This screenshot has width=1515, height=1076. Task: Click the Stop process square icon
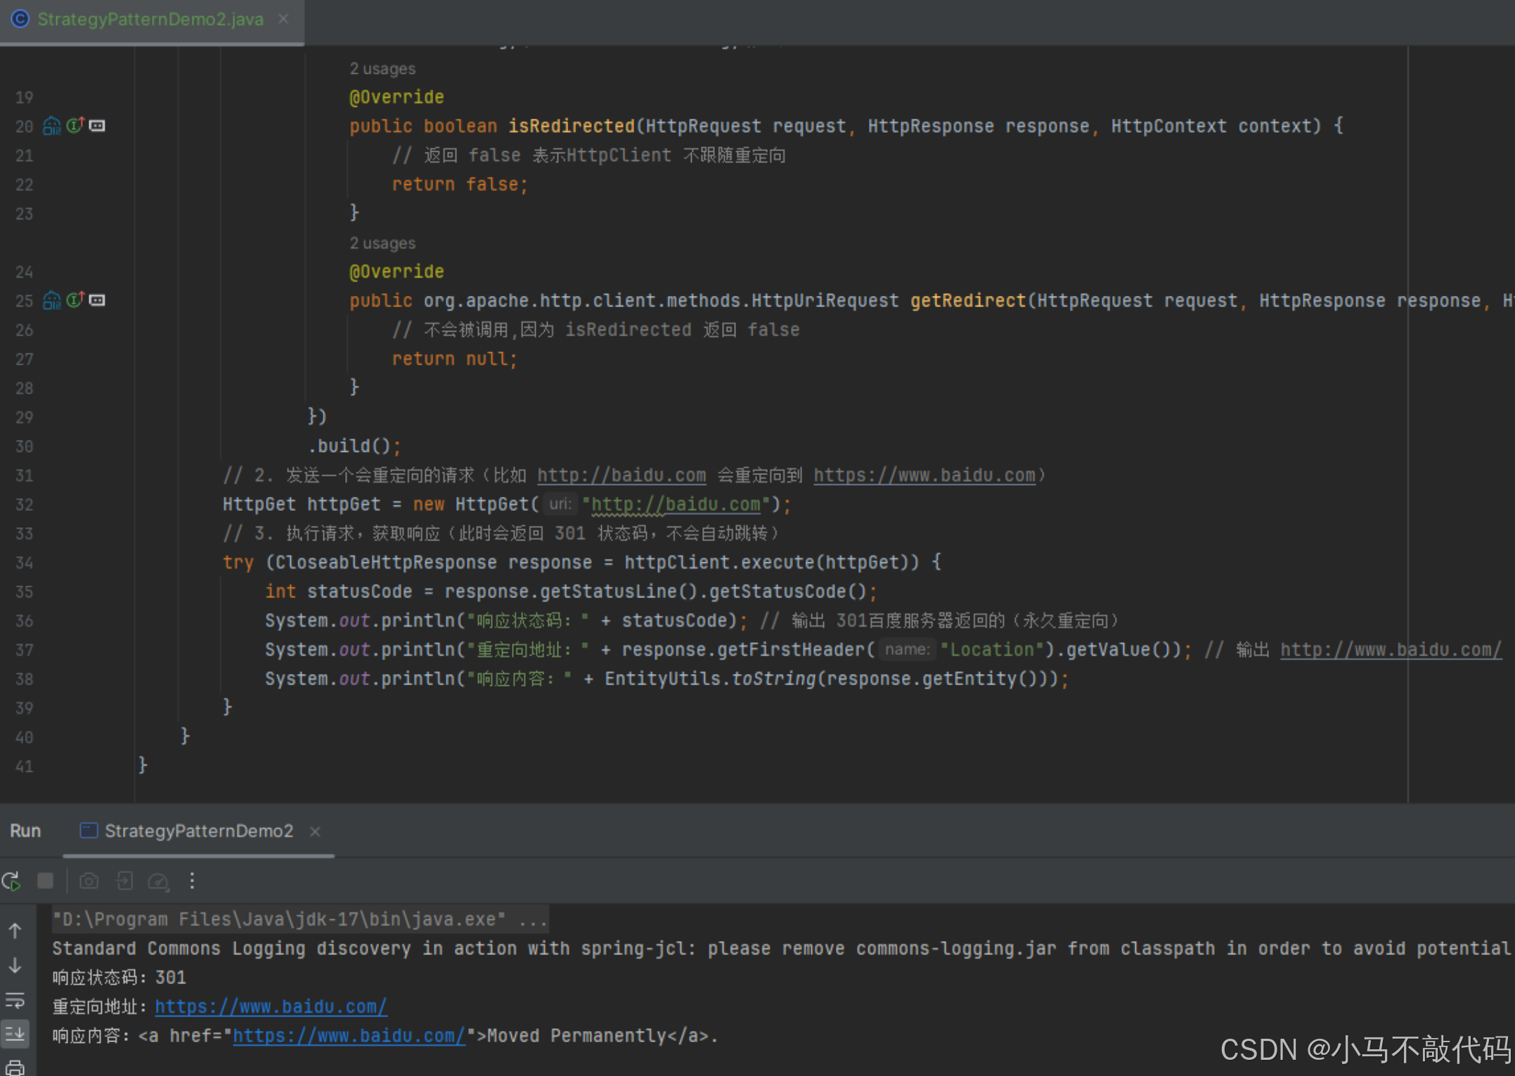pyautogui.click(x=46, y=881)
